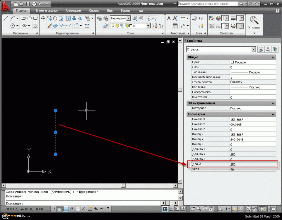
Task: Click the Цвет Послою color swatch
Action: (232, 62)
